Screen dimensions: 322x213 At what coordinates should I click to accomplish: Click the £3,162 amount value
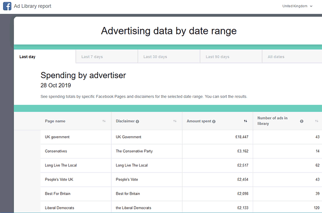pos(243,151)
